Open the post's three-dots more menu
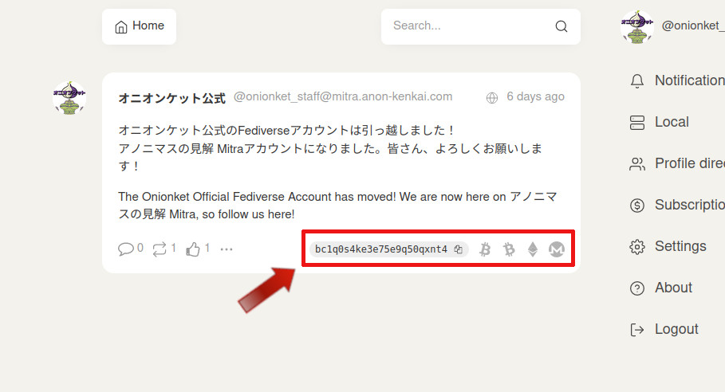This screenshot has height=392, width=725. pos(227,249)
